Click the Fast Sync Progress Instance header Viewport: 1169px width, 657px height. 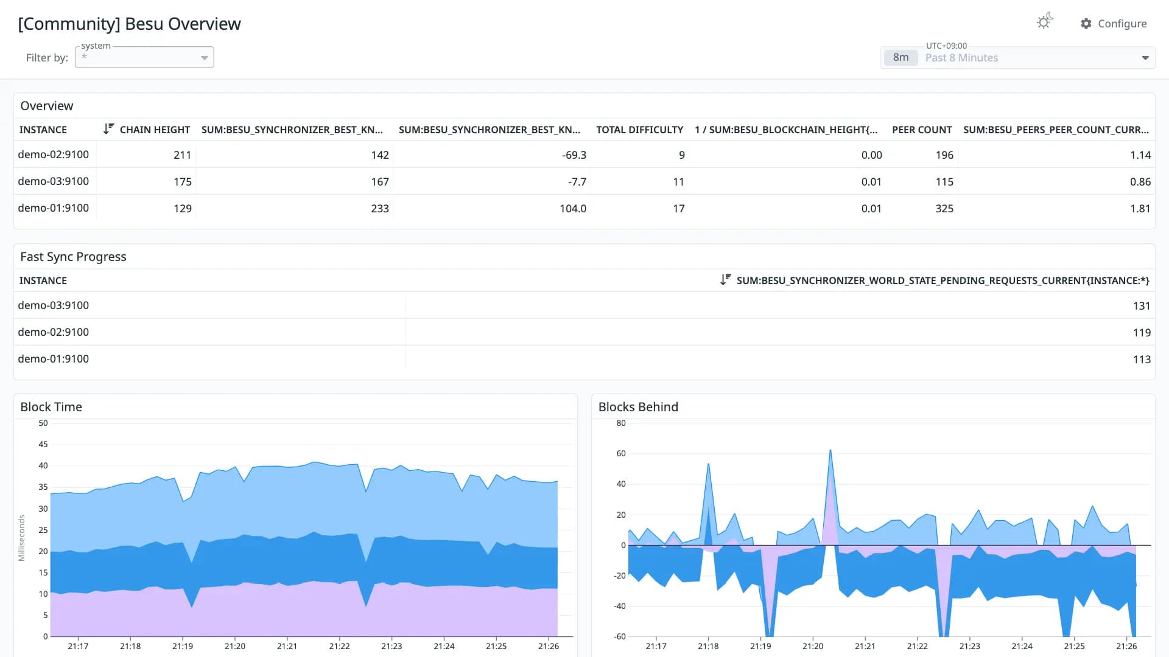43,280
